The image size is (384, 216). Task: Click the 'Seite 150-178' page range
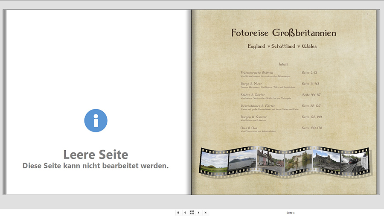[311, 128]
